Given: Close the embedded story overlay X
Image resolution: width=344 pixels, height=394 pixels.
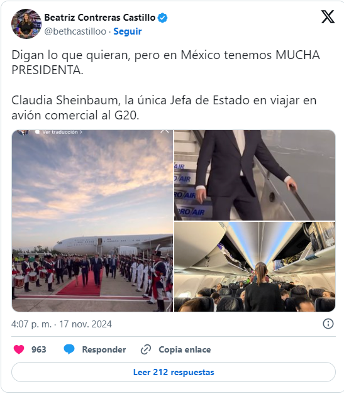Looking at the screenshot, I should [165, 131].
